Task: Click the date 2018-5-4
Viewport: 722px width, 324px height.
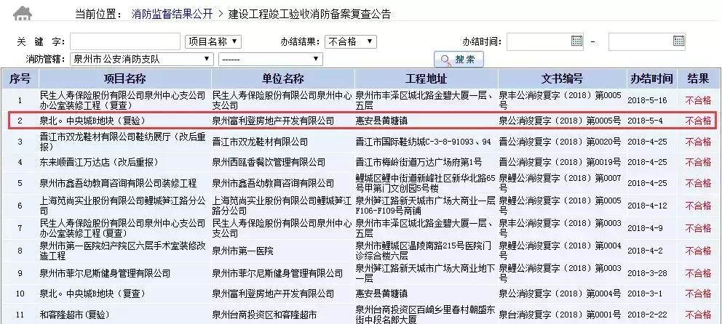Action: [x=645, y=121]
